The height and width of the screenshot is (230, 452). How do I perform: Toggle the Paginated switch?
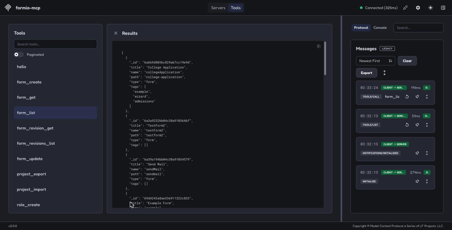19,55
